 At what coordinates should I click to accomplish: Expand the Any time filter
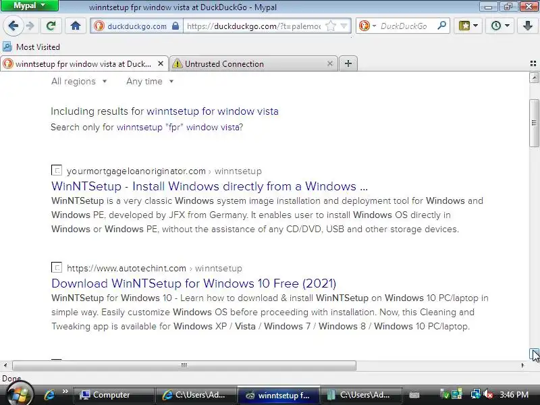pos(150,82)
